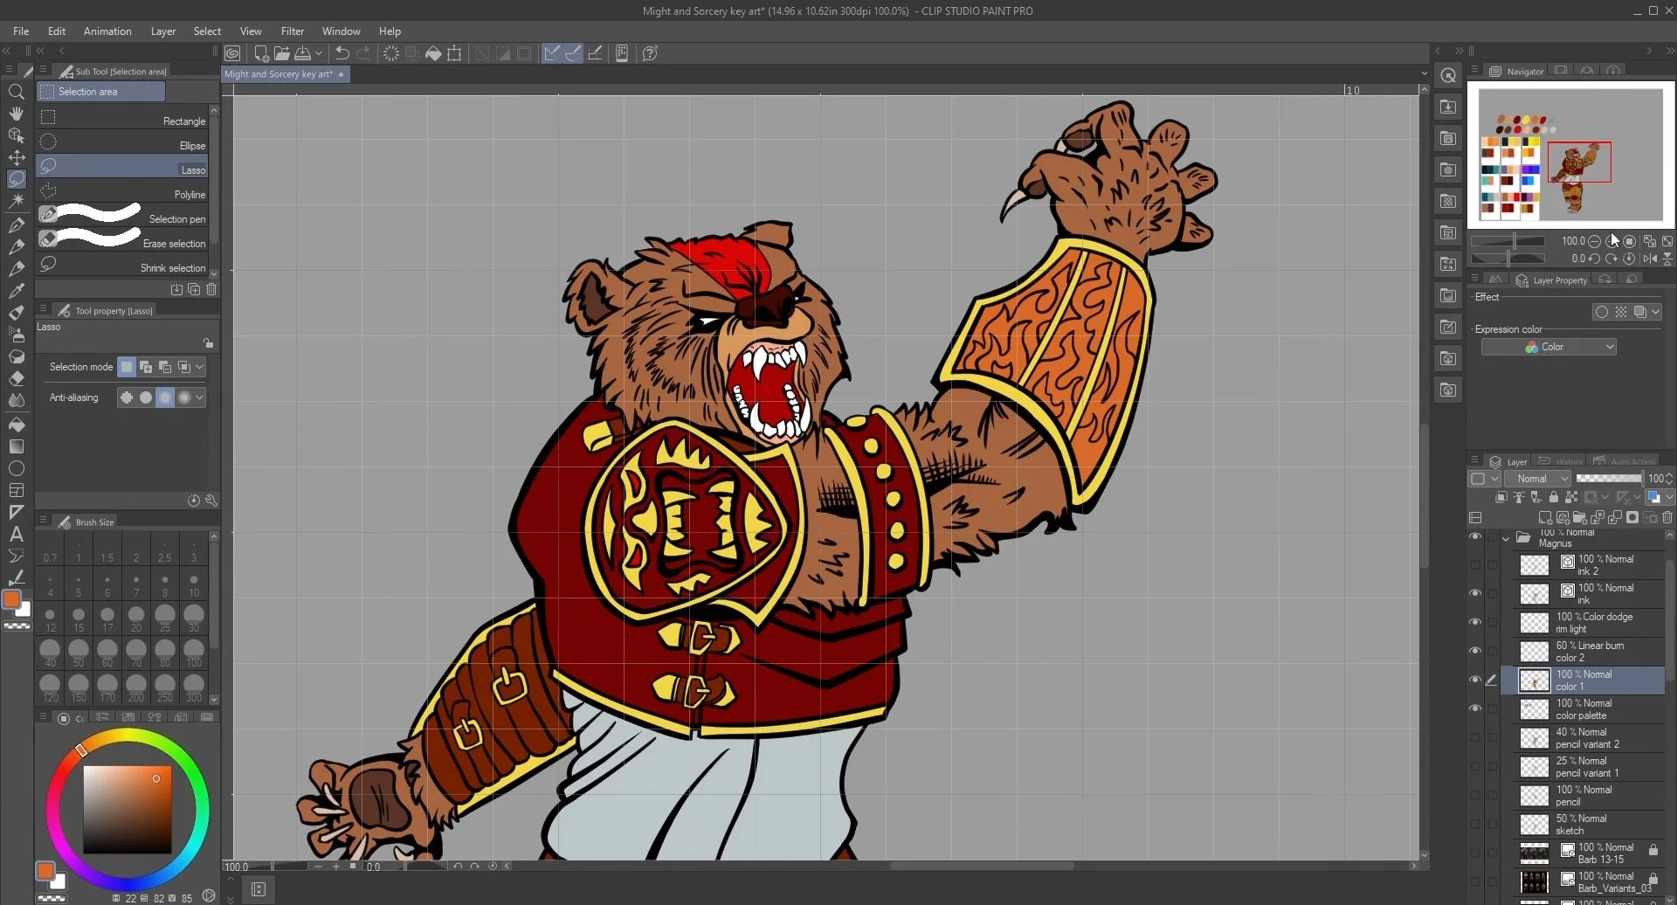Hide the 'color 1' layer visibility
The height and width of the screenshot is (905, 1677).
1476,680
